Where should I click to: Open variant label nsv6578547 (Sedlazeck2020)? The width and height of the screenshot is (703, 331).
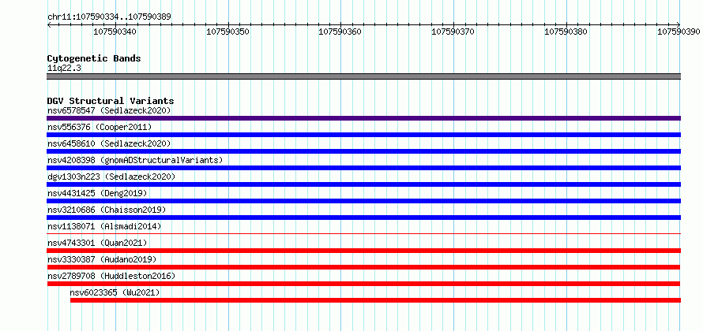click(109, 110)
